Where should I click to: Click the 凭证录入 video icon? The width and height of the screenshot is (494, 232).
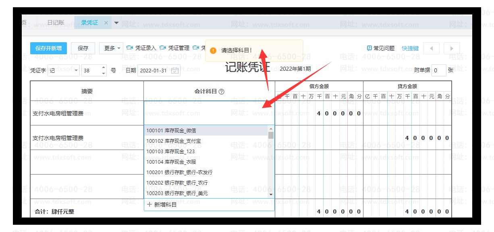pos(130,48)
